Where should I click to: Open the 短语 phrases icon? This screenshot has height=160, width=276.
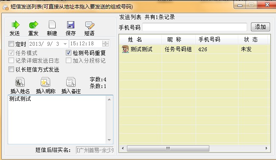[x=90, y=25]
